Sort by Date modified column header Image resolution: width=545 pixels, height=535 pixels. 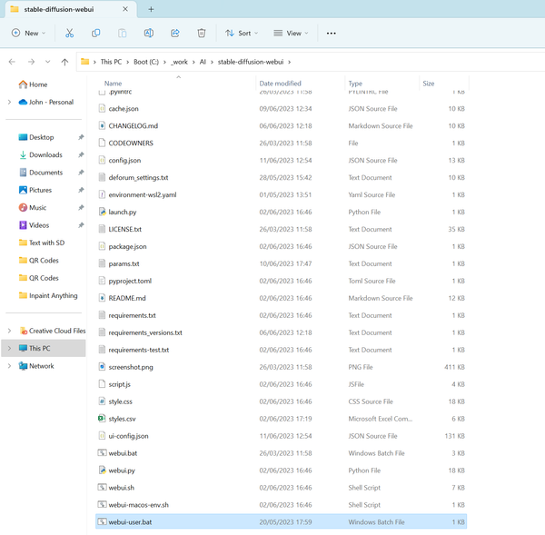[280, 84]
